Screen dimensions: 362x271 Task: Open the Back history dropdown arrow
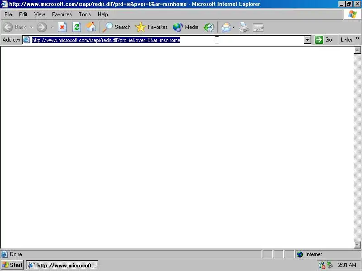click(31, 27)
